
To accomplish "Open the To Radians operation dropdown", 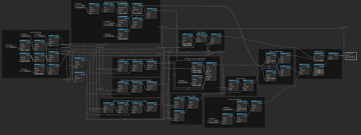I will 25,57.
